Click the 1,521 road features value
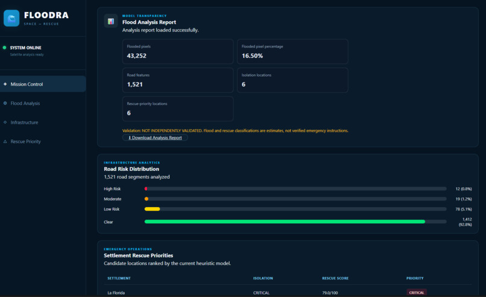The width and height of the screenshot is (486, 297). (x=135, y=85)
